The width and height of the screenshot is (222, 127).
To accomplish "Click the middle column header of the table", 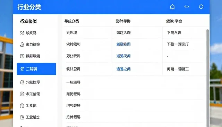I will click(x=123, y=21).
